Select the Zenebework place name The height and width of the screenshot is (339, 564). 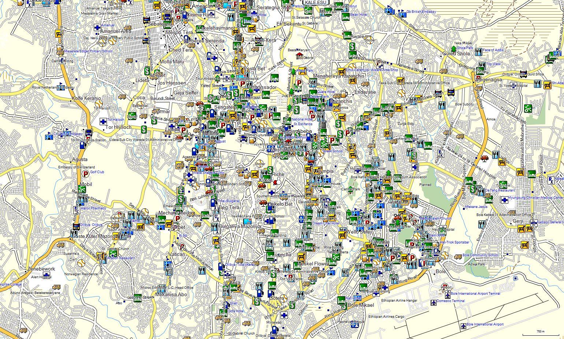point(41,269)
